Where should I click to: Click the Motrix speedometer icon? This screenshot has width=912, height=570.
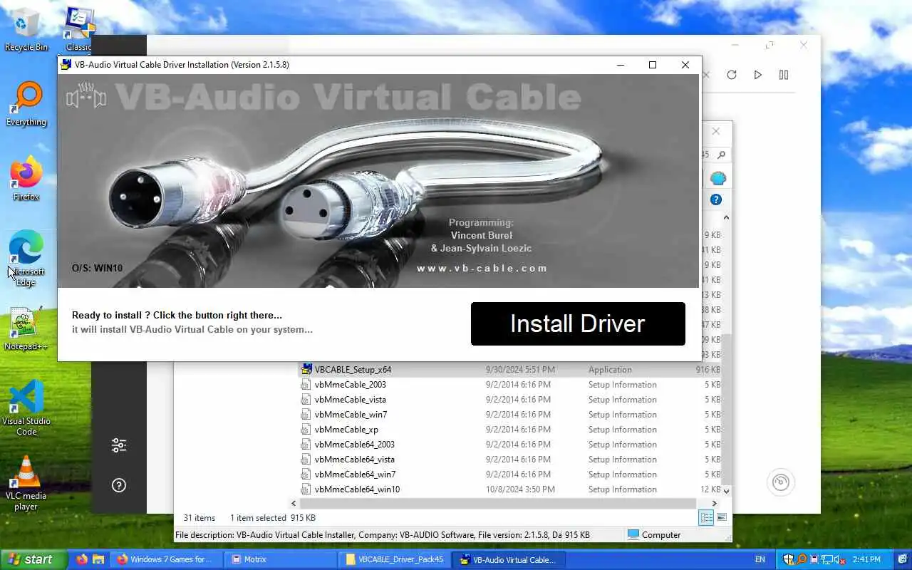781,482
